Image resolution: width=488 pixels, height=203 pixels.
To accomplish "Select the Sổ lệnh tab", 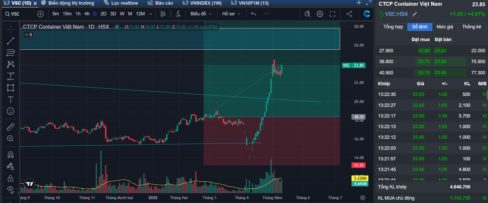I will point(420,27).
